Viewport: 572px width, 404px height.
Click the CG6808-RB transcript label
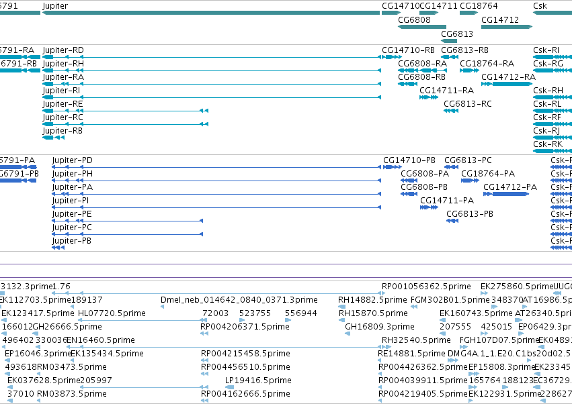(x=421, y=77)
